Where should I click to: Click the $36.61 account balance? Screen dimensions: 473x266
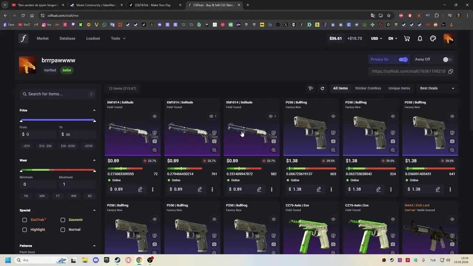click(336, 38)
